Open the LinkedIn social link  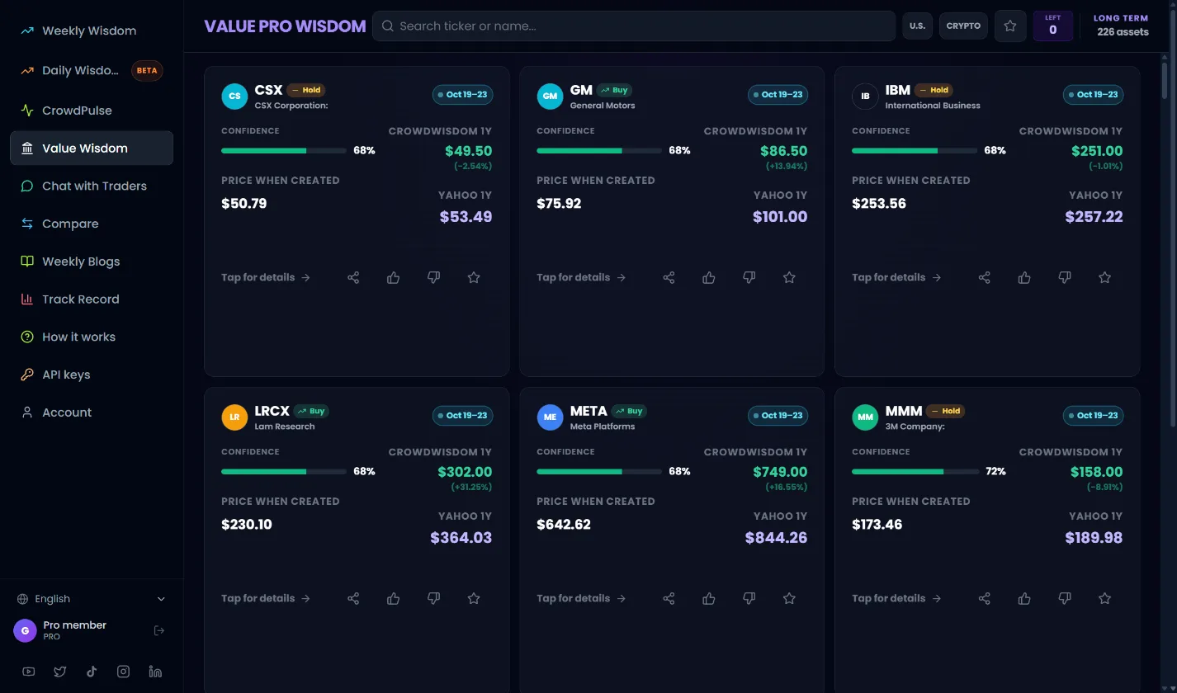[x=155, y=672]
